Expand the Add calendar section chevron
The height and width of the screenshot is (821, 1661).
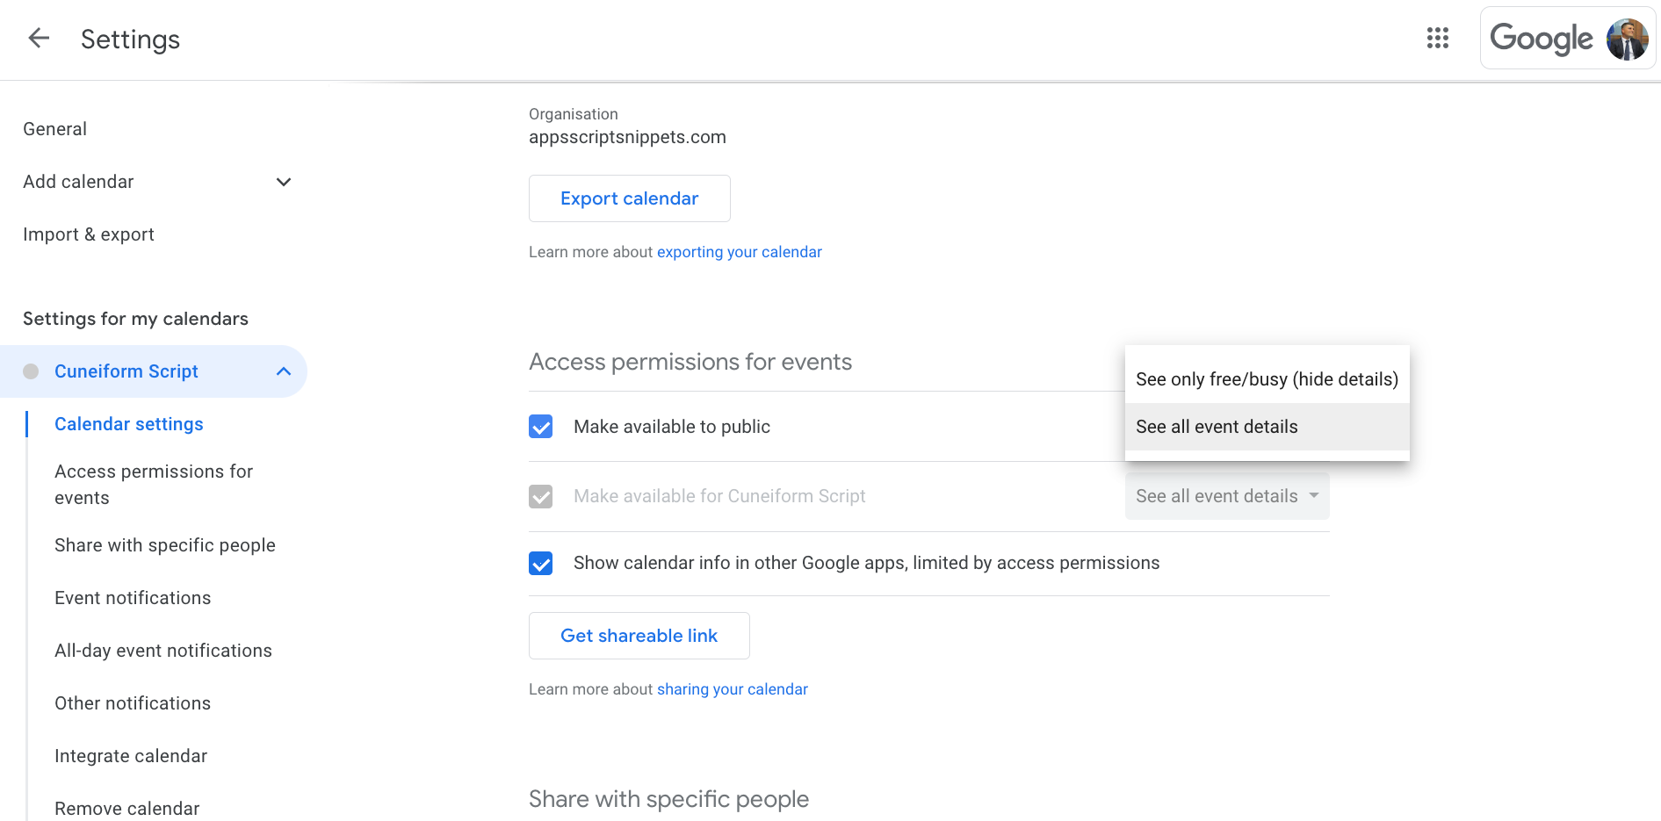284,182
